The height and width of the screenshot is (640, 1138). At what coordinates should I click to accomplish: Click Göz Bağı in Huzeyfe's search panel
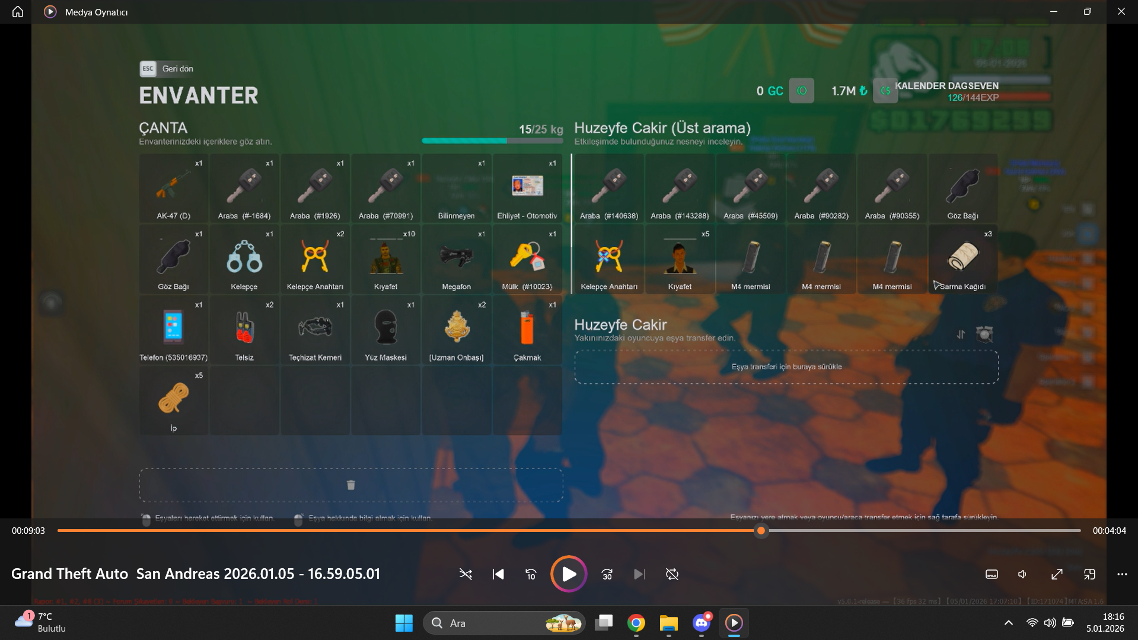point(962,189)
